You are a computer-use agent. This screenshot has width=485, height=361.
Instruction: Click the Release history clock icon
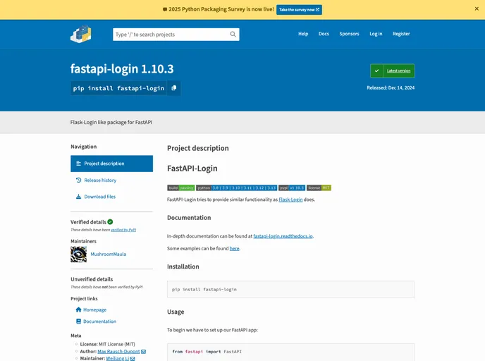click(78, 180)
